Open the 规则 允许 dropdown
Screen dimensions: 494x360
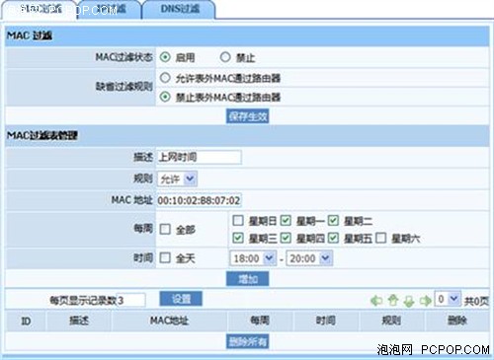(x=177, y=180)
